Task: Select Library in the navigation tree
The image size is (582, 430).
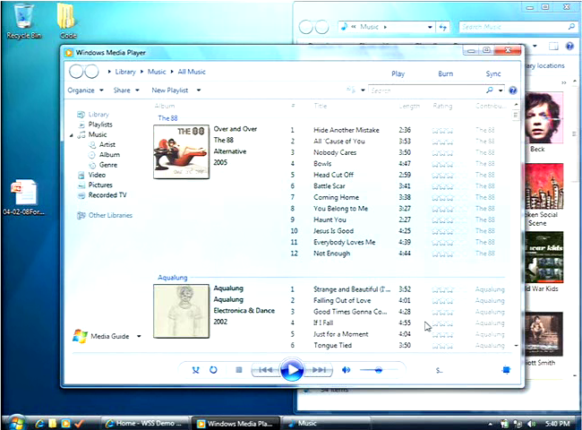Action: (x=98, y=115)
